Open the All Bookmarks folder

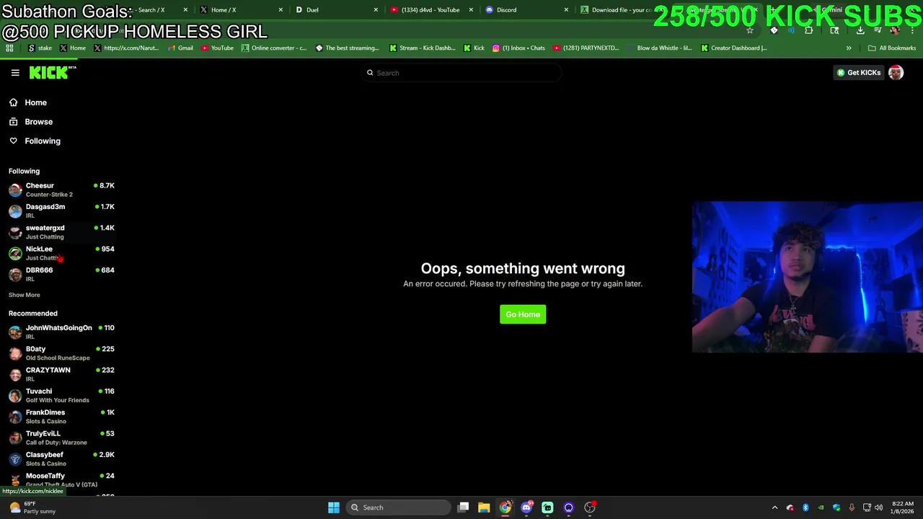coord(892,48)
